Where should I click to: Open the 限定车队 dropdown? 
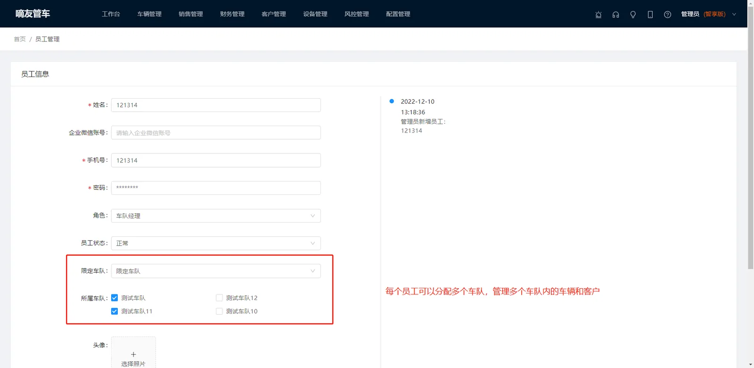(x=216, y=271)
